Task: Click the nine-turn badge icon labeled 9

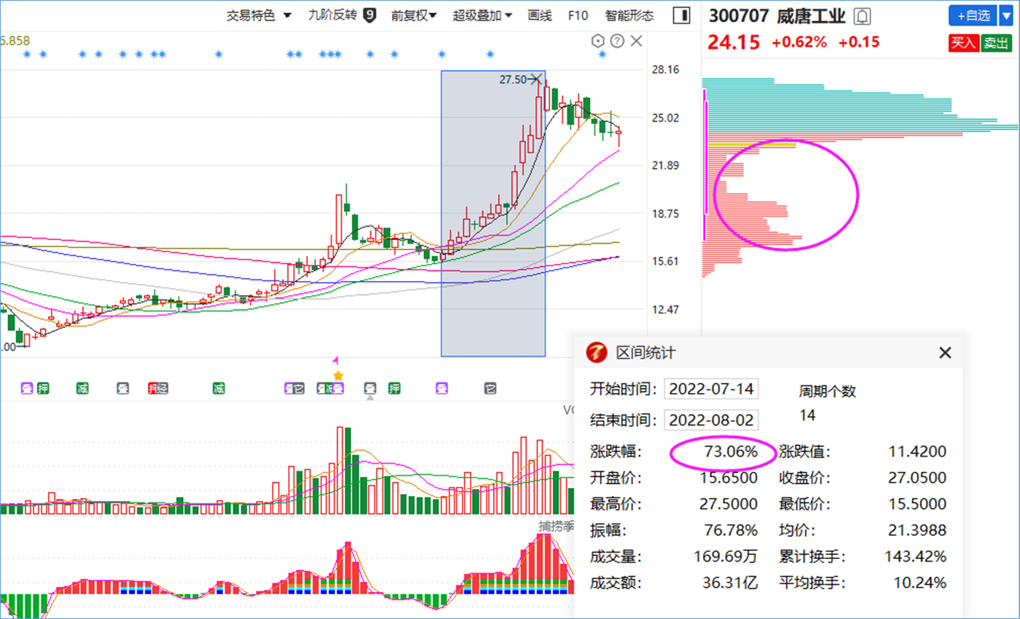Action: (x=370, y=15)
